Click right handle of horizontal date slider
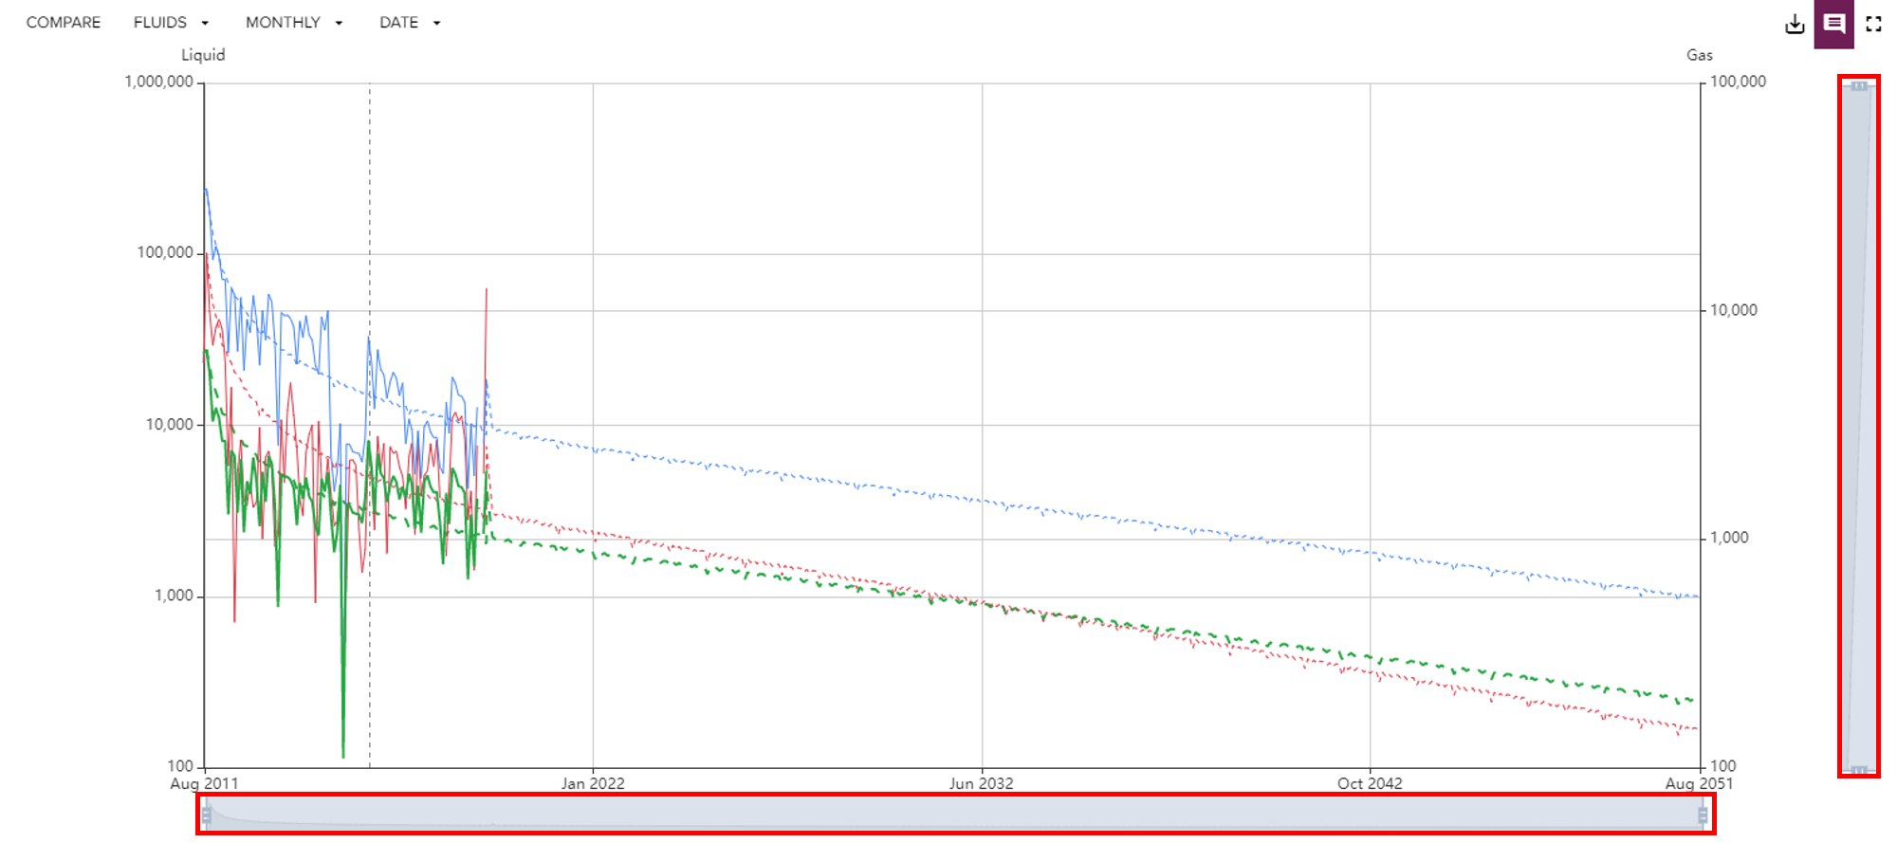The image size is (1897, 843). [1703, 815]
